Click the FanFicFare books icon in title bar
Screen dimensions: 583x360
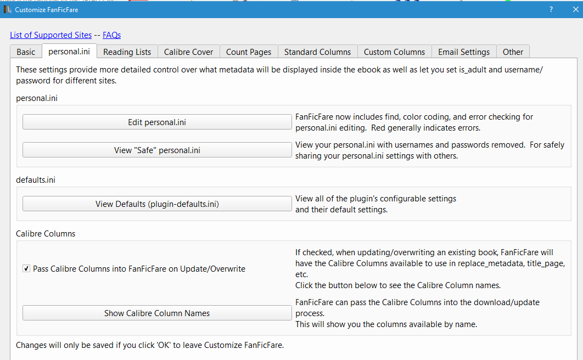[8, 10]
